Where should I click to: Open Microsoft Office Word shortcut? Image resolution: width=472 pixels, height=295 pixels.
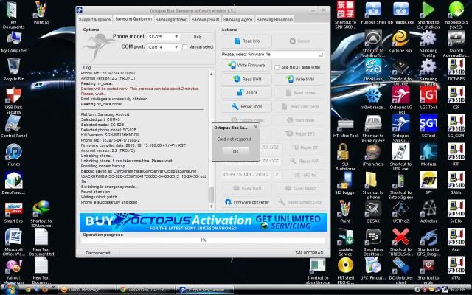click(14, 242)
